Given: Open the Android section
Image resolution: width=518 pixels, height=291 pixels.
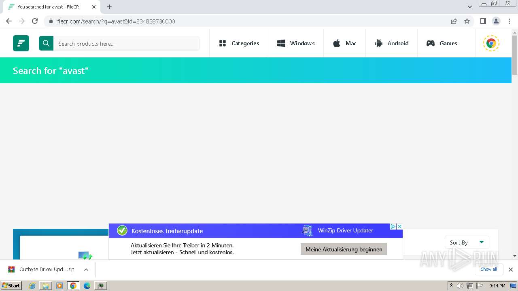Looking at the screenshot, I should pyautogui.click(x=391, y=43).
